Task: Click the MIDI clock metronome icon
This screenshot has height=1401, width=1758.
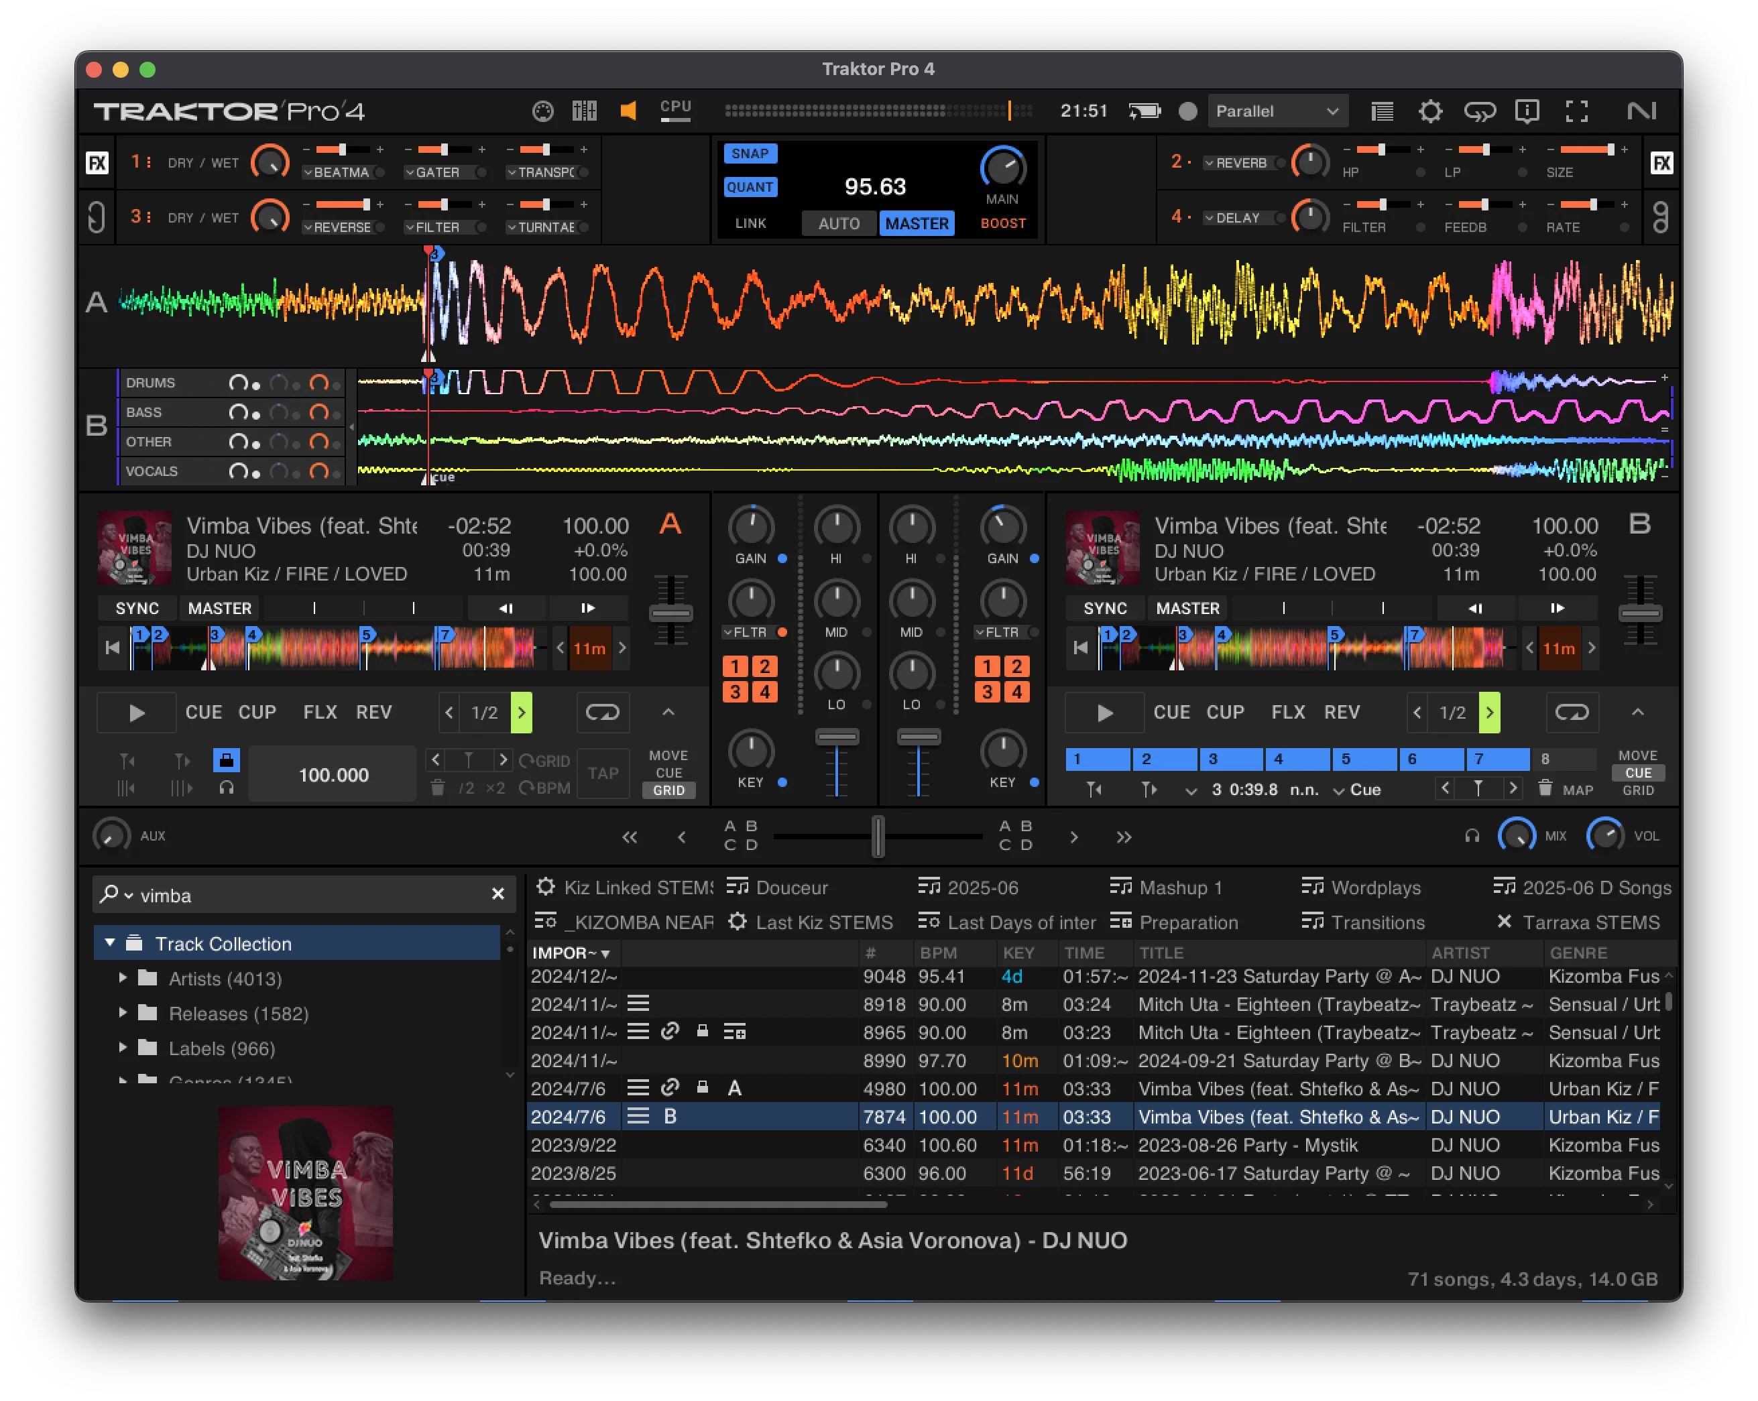Action: (x=542, y=111)
